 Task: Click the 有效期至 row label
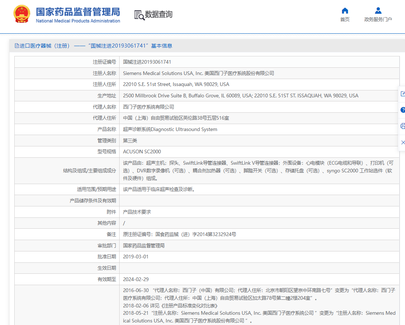107,279
